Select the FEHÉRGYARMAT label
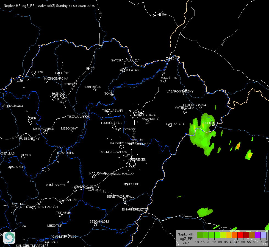This screenshot has width=269, height=247. tap(195, 105)
